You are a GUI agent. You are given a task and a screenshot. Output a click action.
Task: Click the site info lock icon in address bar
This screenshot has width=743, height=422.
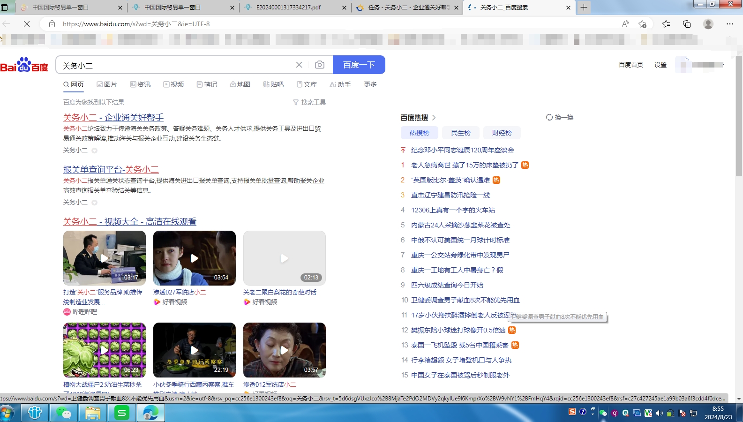[52, 24]
